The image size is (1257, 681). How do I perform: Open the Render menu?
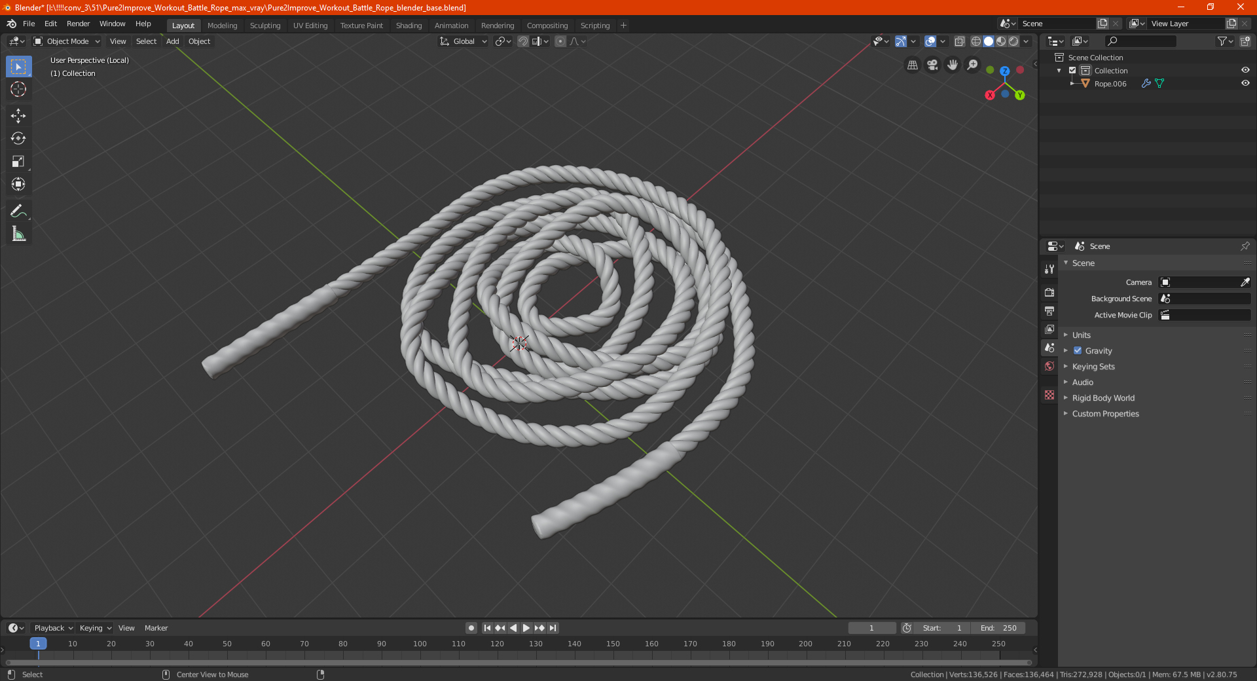tap(78, 24)
